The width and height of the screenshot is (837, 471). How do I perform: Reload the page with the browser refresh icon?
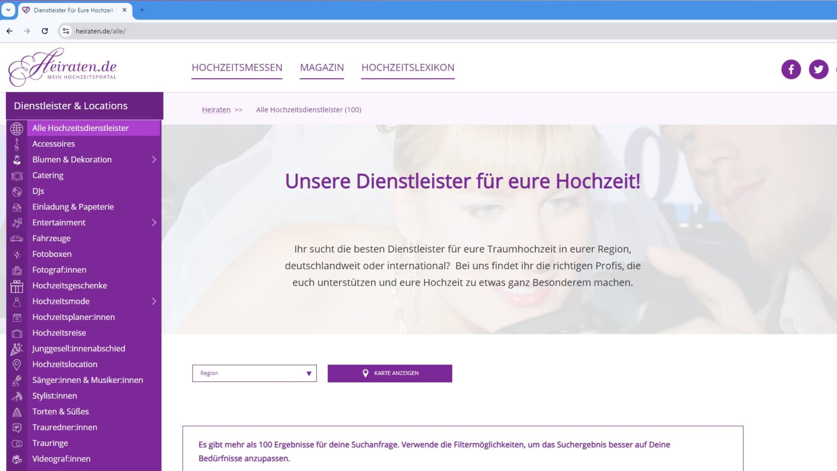click(x=44, y=31)
